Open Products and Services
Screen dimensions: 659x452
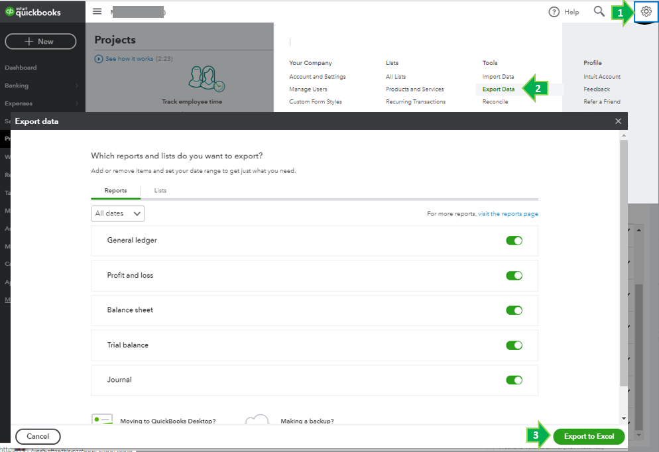(x=415, y=89)
